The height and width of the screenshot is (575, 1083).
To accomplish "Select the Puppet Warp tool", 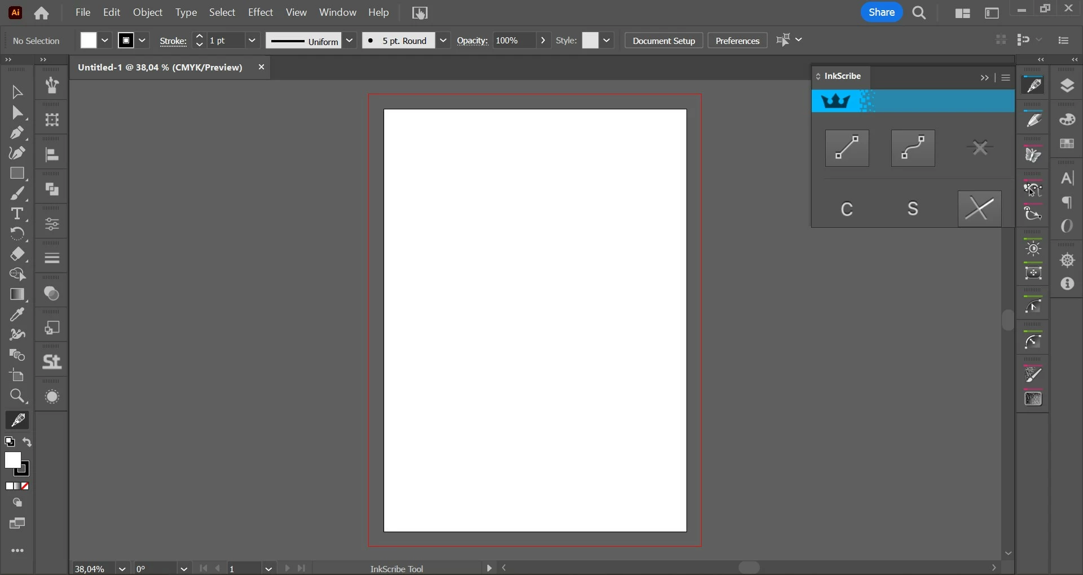I will point(17,335).
